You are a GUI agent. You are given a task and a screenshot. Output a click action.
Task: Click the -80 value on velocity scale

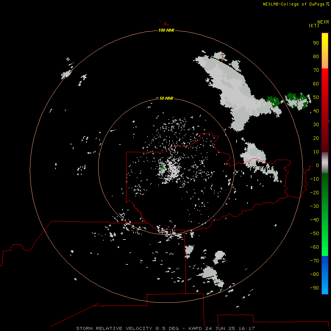(314, 274)
